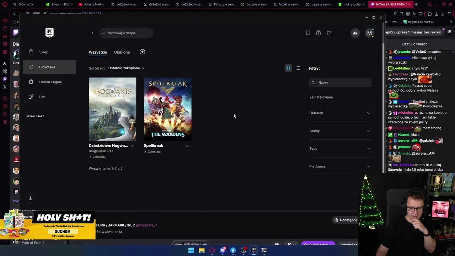
Task: Switch to 'Główna / X' browser tab
Action: (26, 5)
